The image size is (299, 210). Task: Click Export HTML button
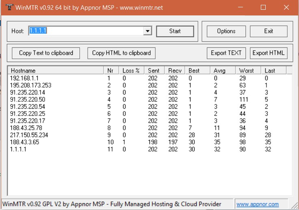pos(269,53)
